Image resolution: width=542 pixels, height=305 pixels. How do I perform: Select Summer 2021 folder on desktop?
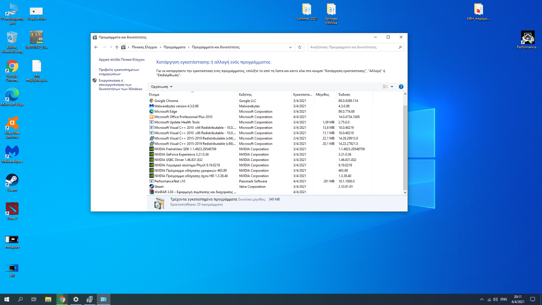click(307, 12)
